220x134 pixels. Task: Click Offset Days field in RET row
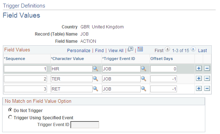pos(164,89)
